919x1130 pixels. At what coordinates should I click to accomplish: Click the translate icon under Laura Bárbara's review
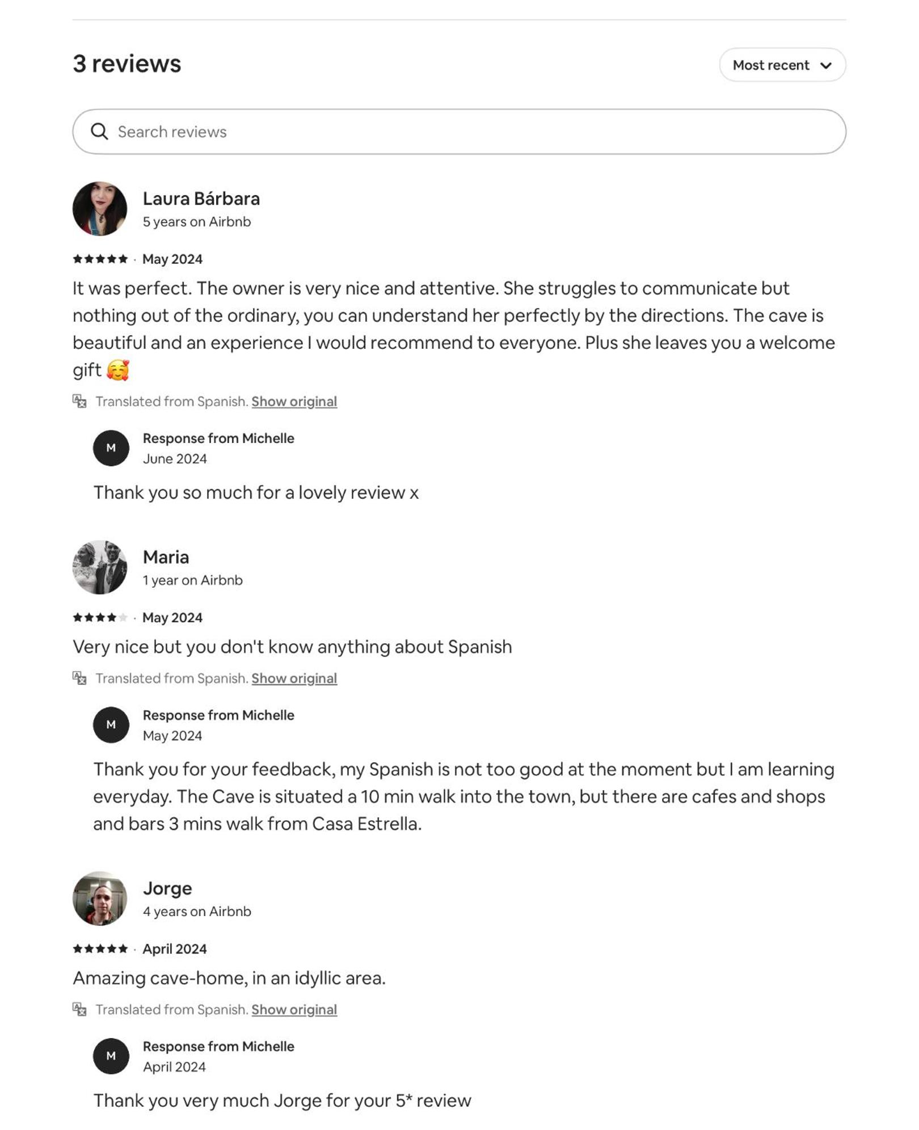[x=79, y=401]
